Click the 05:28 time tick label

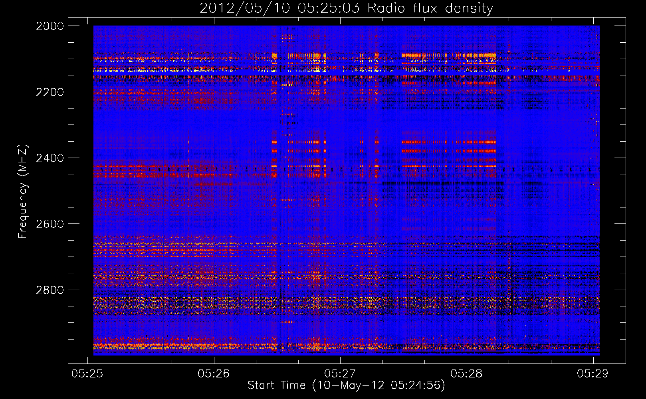tap(466, 373)
